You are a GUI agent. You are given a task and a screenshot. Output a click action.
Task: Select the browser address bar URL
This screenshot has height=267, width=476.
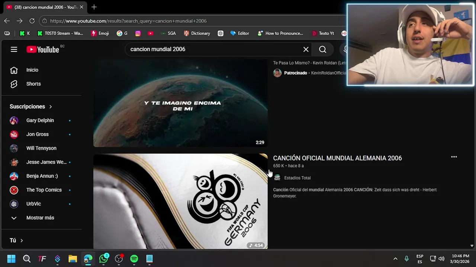point(128,21)
